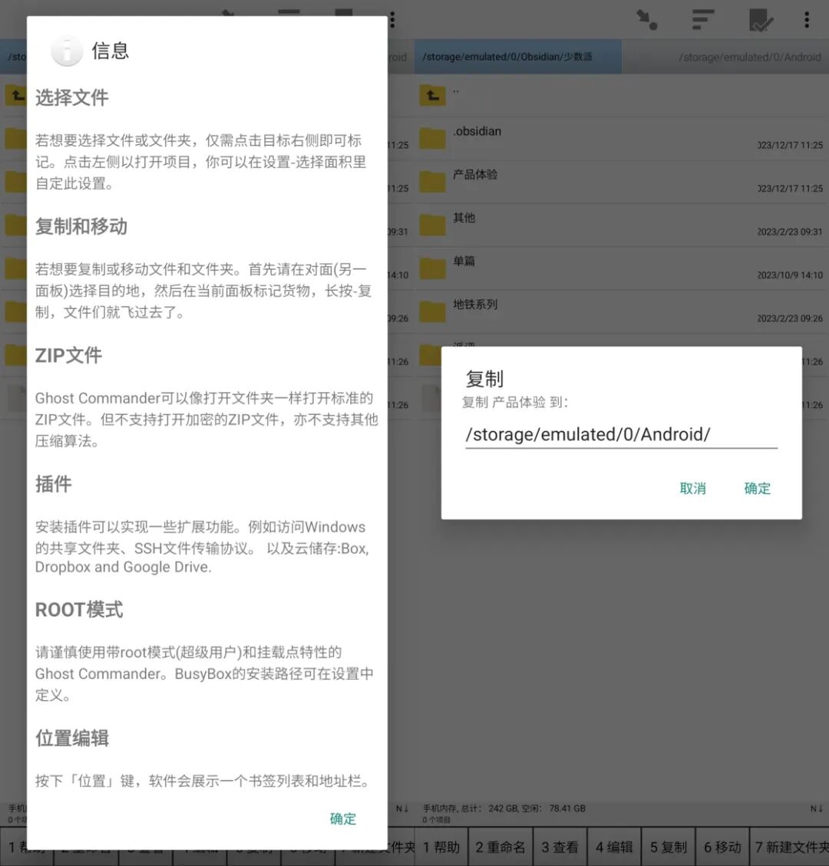Click 确定 in the 复制 dialog

pos(757,489)
